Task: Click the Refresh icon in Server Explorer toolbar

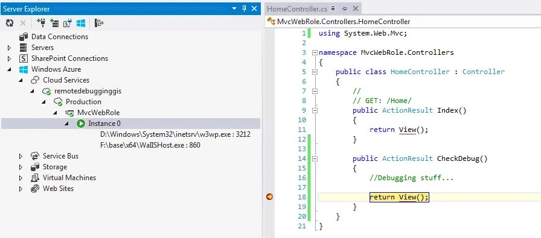Action: [x=10, y=23]
